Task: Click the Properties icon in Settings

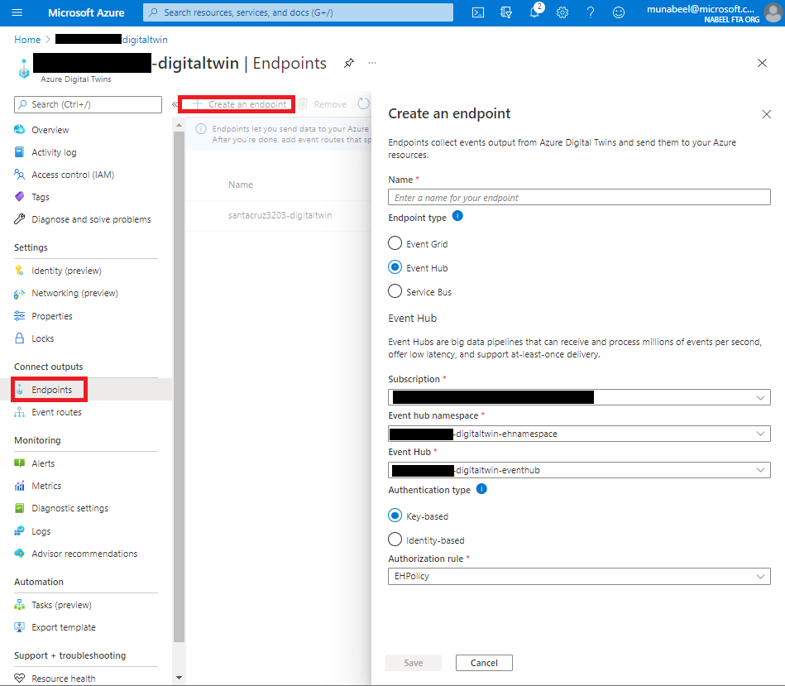Action: tap(20, 316)
